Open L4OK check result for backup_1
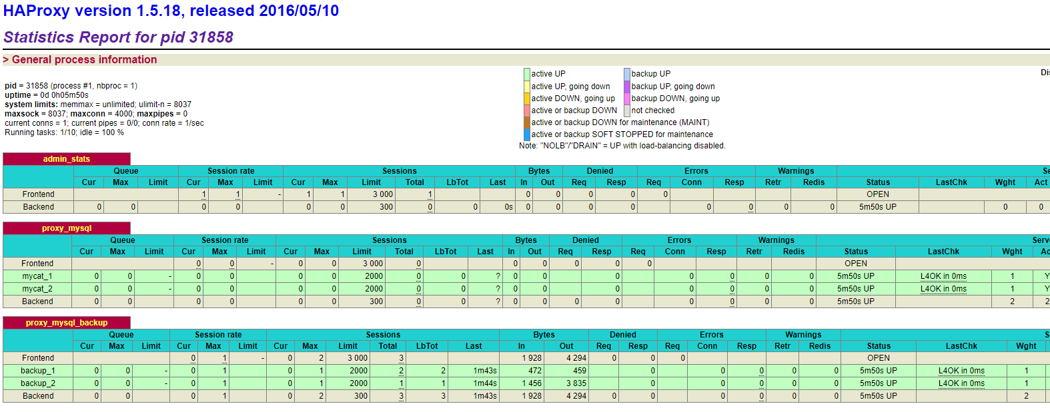This screenshot has height=412, width=1050. (x=961, y=371)
